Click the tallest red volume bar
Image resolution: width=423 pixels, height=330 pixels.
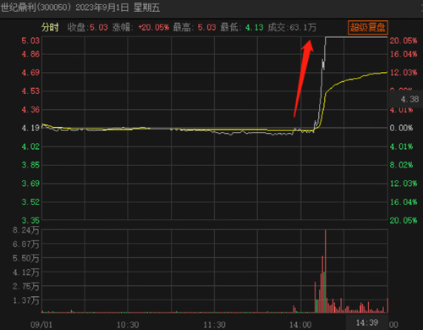325,272
